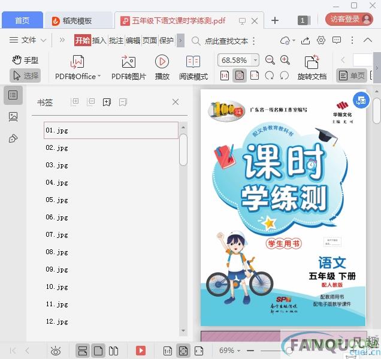This screenshot has width=381, height=359.
Task: Open the 编辑 ribbon tab
Action: coord(133,40)
